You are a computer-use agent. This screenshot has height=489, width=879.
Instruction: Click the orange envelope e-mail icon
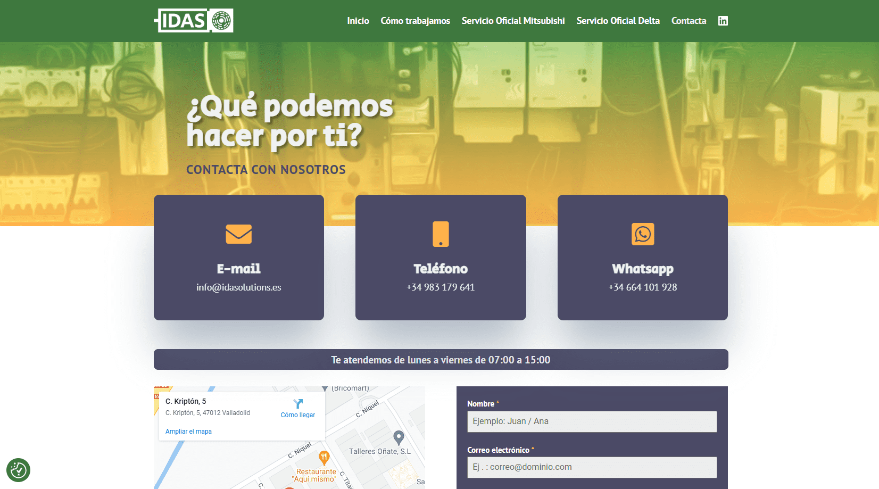(239, 234)
